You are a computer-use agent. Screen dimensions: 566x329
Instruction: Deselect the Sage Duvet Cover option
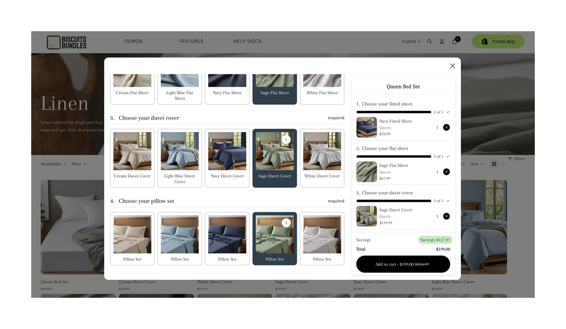pos(275,158)
